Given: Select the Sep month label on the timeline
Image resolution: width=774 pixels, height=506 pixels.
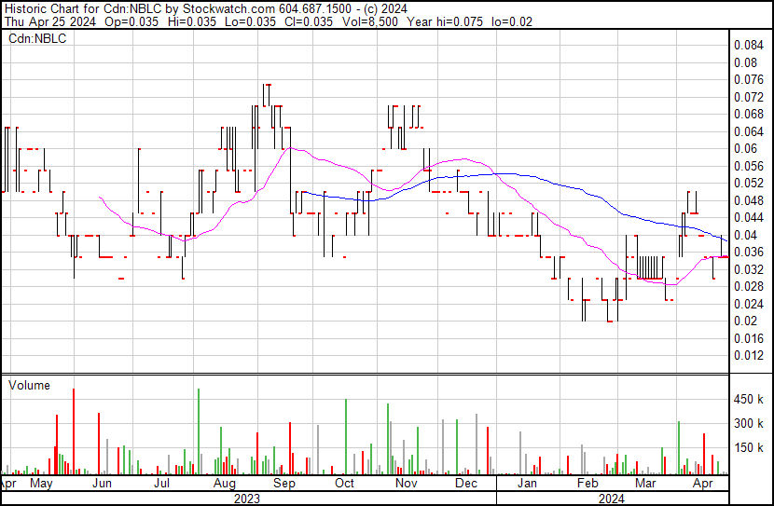Looking at the screenshot, I should pos(283,484).
